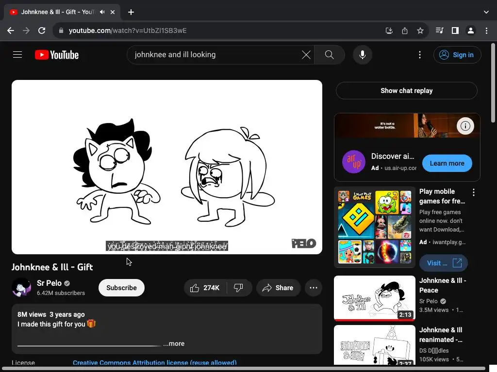The width and height of the screenshot is (497, 372).
Task: Clear the search box with the X
Action: (x=306, y=55)
